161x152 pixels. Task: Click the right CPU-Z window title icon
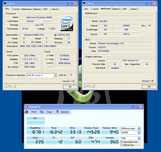[x=84, y=4]
